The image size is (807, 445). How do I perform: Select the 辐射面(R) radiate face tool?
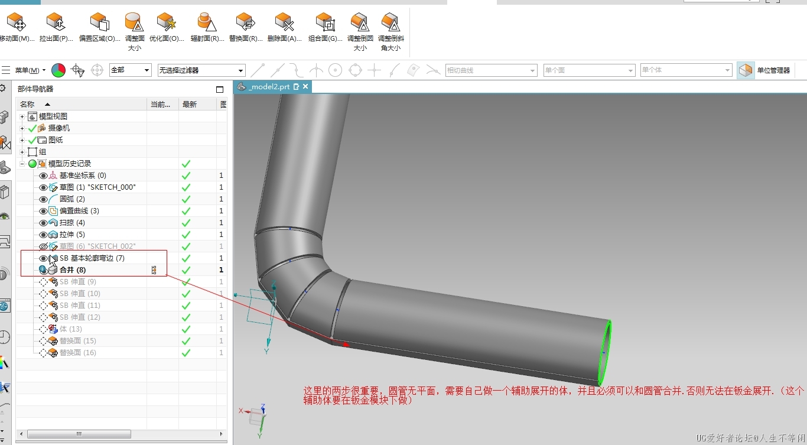point(207,27)
